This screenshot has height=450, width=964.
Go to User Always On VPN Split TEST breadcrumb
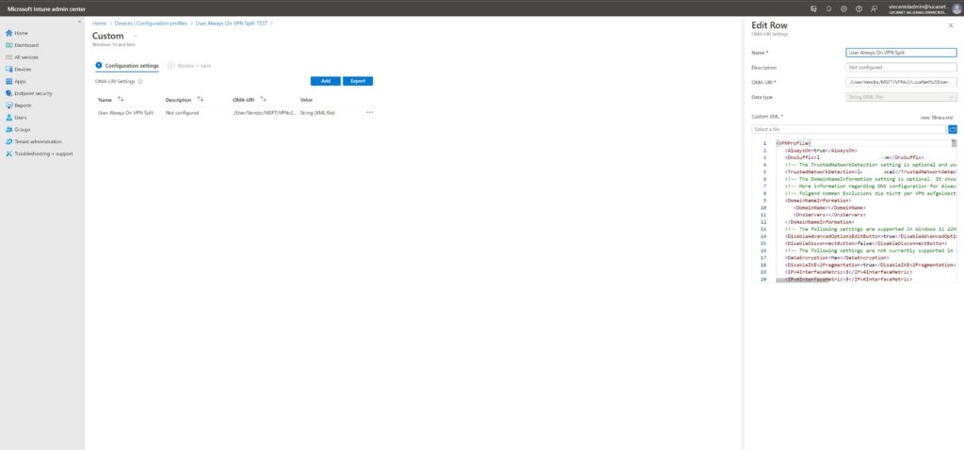click(232, 24)
